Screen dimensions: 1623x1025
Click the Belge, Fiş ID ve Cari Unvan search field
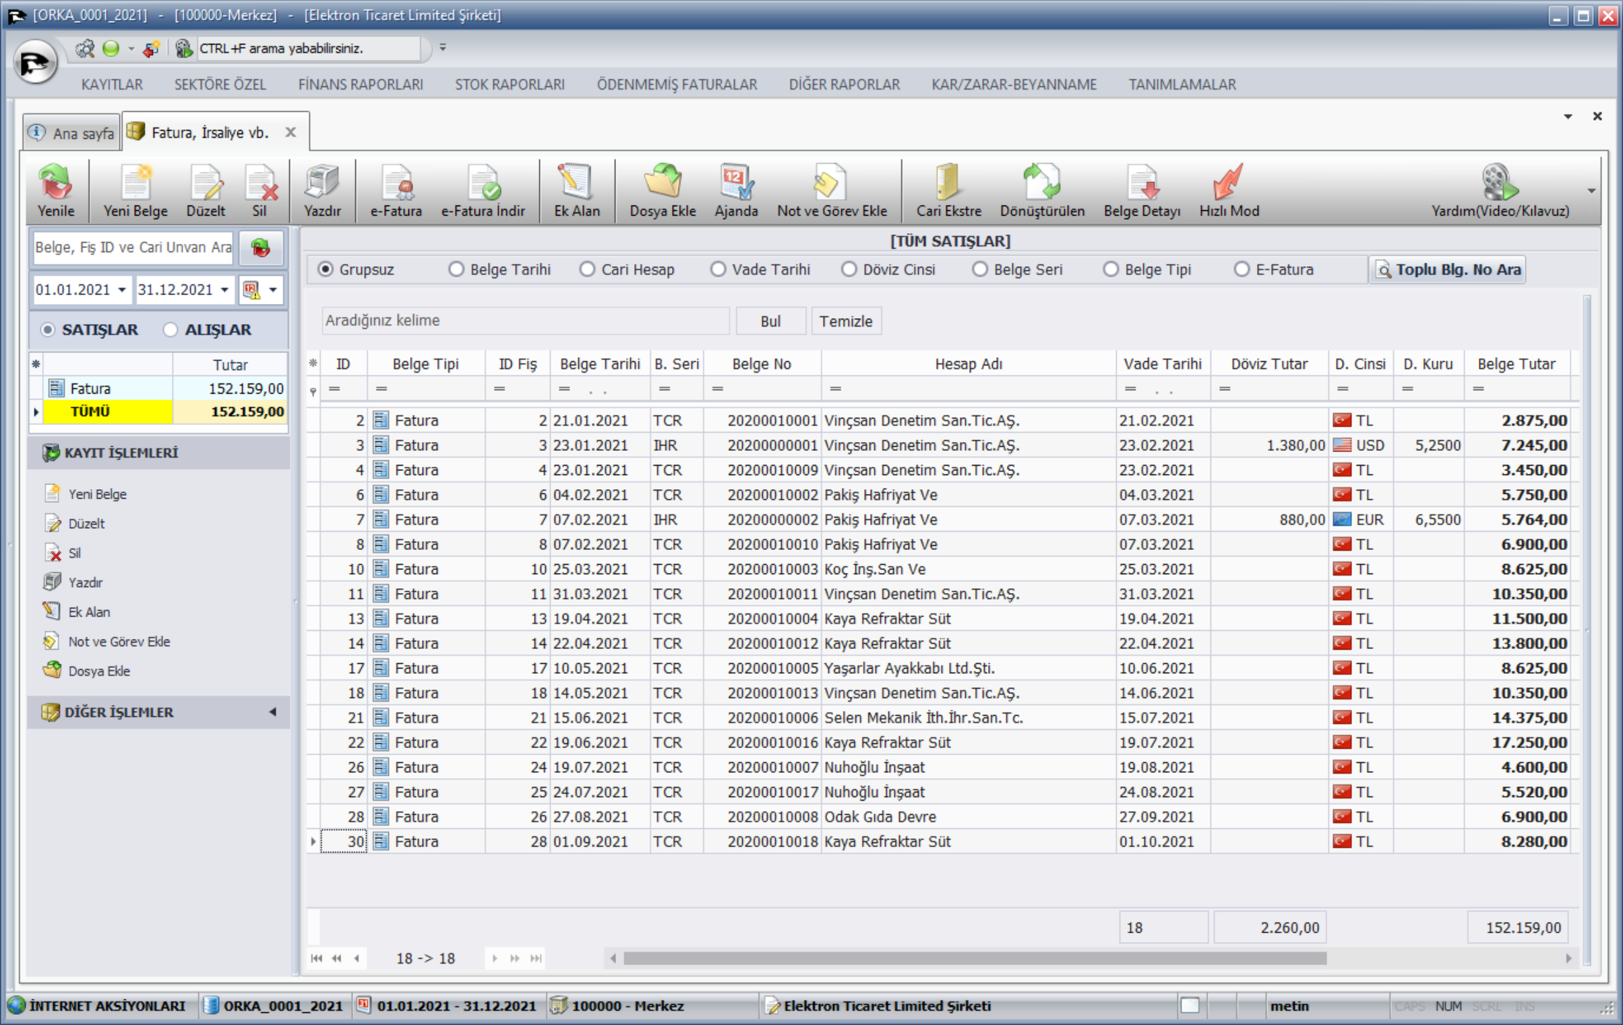(133, 247)
